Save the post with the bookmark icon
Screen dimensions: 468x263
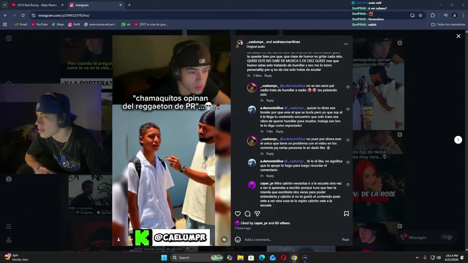click(x=346, y=214)
